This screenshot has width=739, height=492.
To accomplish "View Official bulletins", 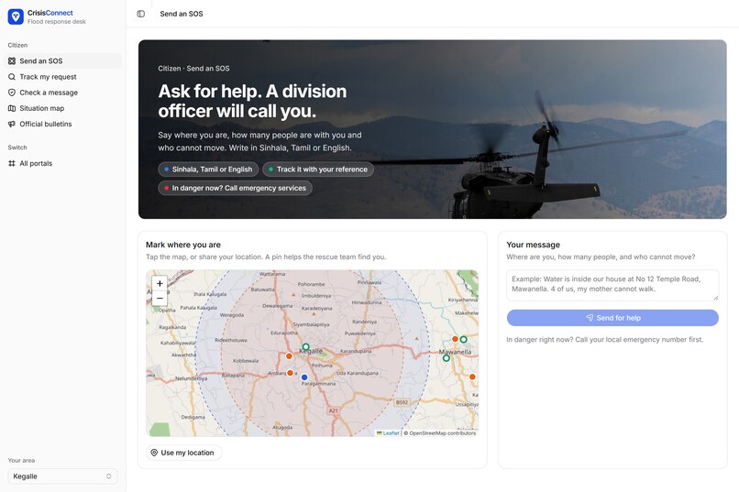I will pyautogui.click(x=62, y=124).
